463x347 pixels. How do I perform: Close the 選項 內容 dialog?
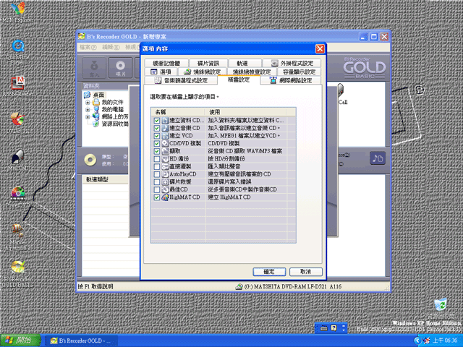point(320,48)
